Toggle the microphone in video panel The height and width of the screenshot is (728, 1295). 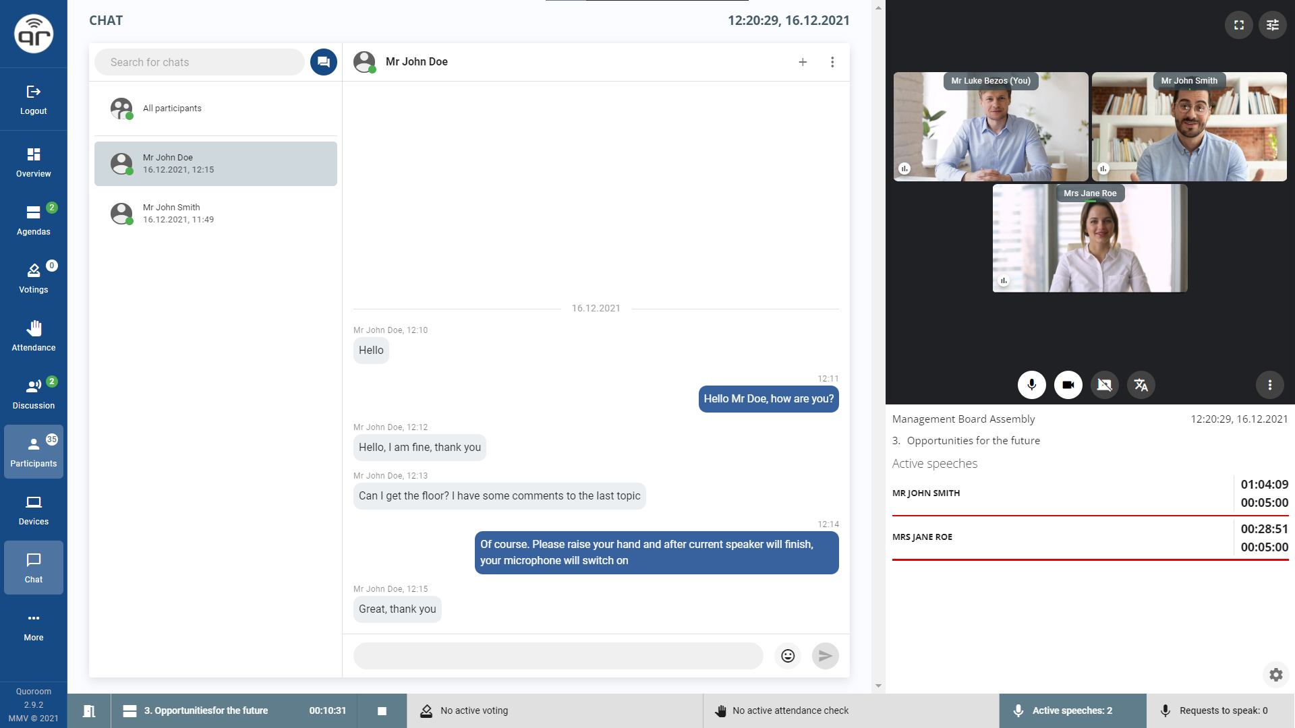[1031, 385]
